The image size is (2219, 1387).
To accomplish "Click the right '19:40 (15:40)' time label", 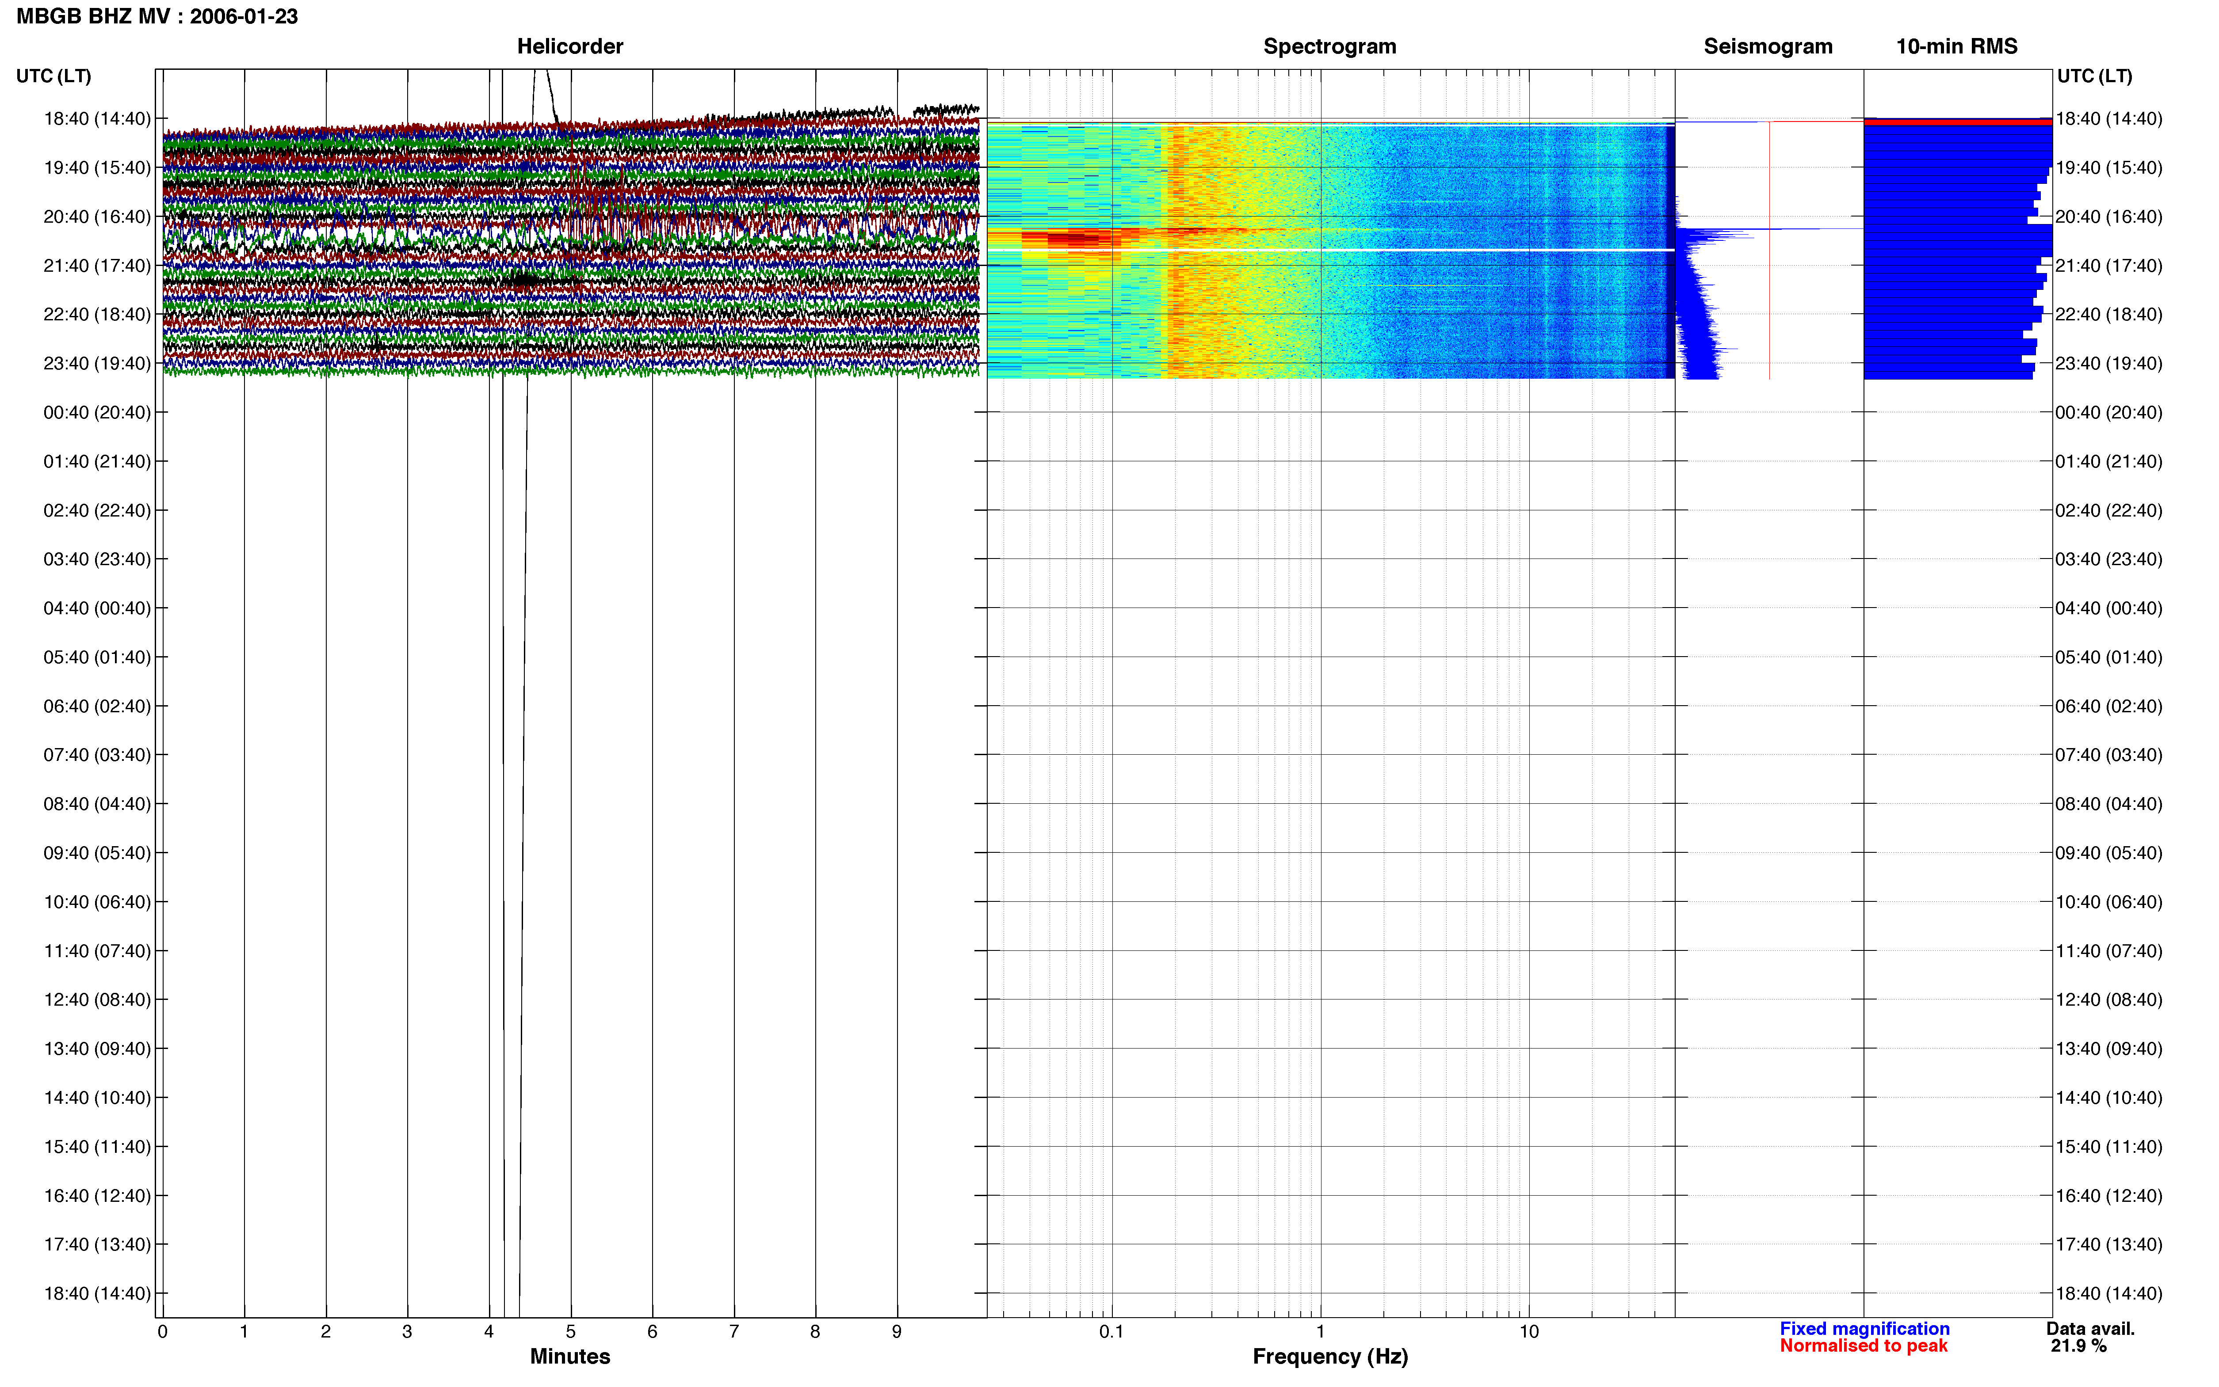I will (2109, 168).
